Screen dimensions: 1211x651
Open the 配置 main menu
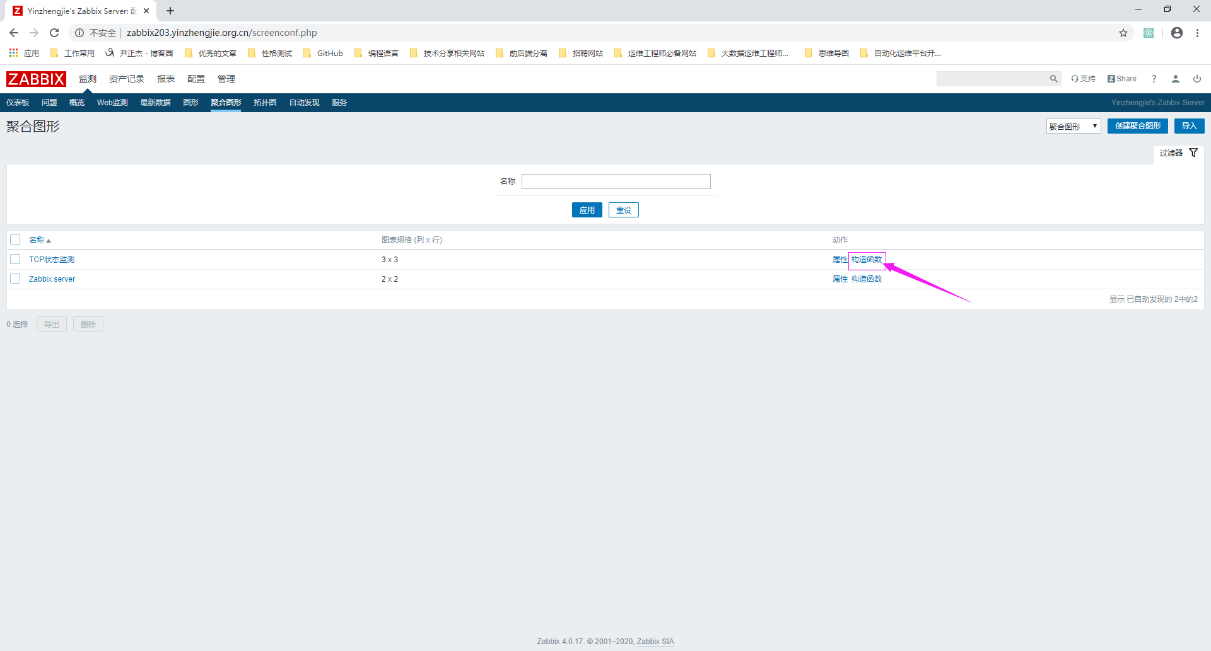coord(196,79)
